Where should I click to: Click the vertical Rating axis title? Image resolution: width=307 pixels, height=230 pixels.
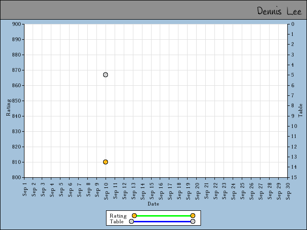(8, 107)
